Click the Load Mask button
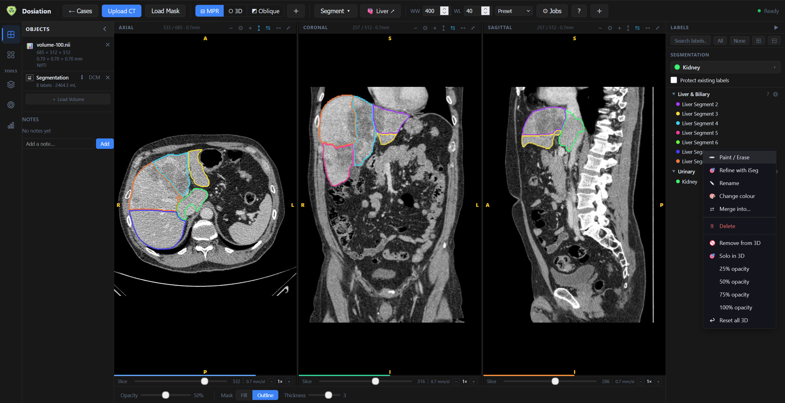785x403 pixels. click(x=165, y=11)
